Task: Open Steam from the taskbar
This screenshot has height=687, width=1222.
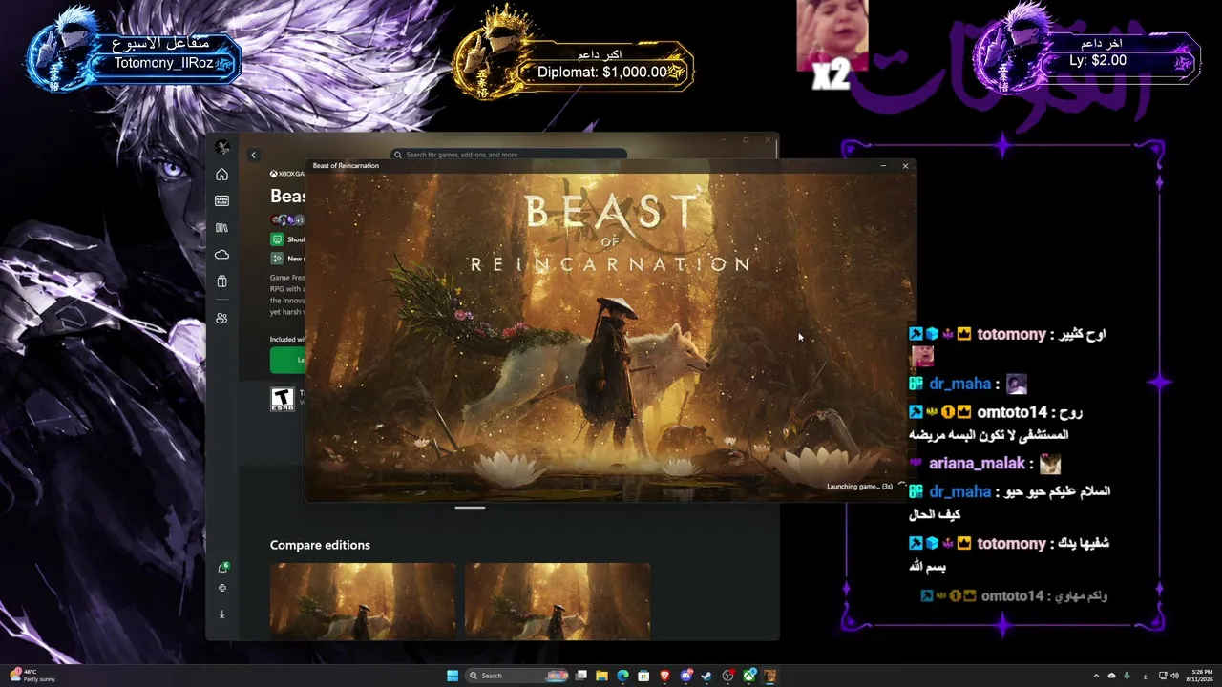Action: 707,676
